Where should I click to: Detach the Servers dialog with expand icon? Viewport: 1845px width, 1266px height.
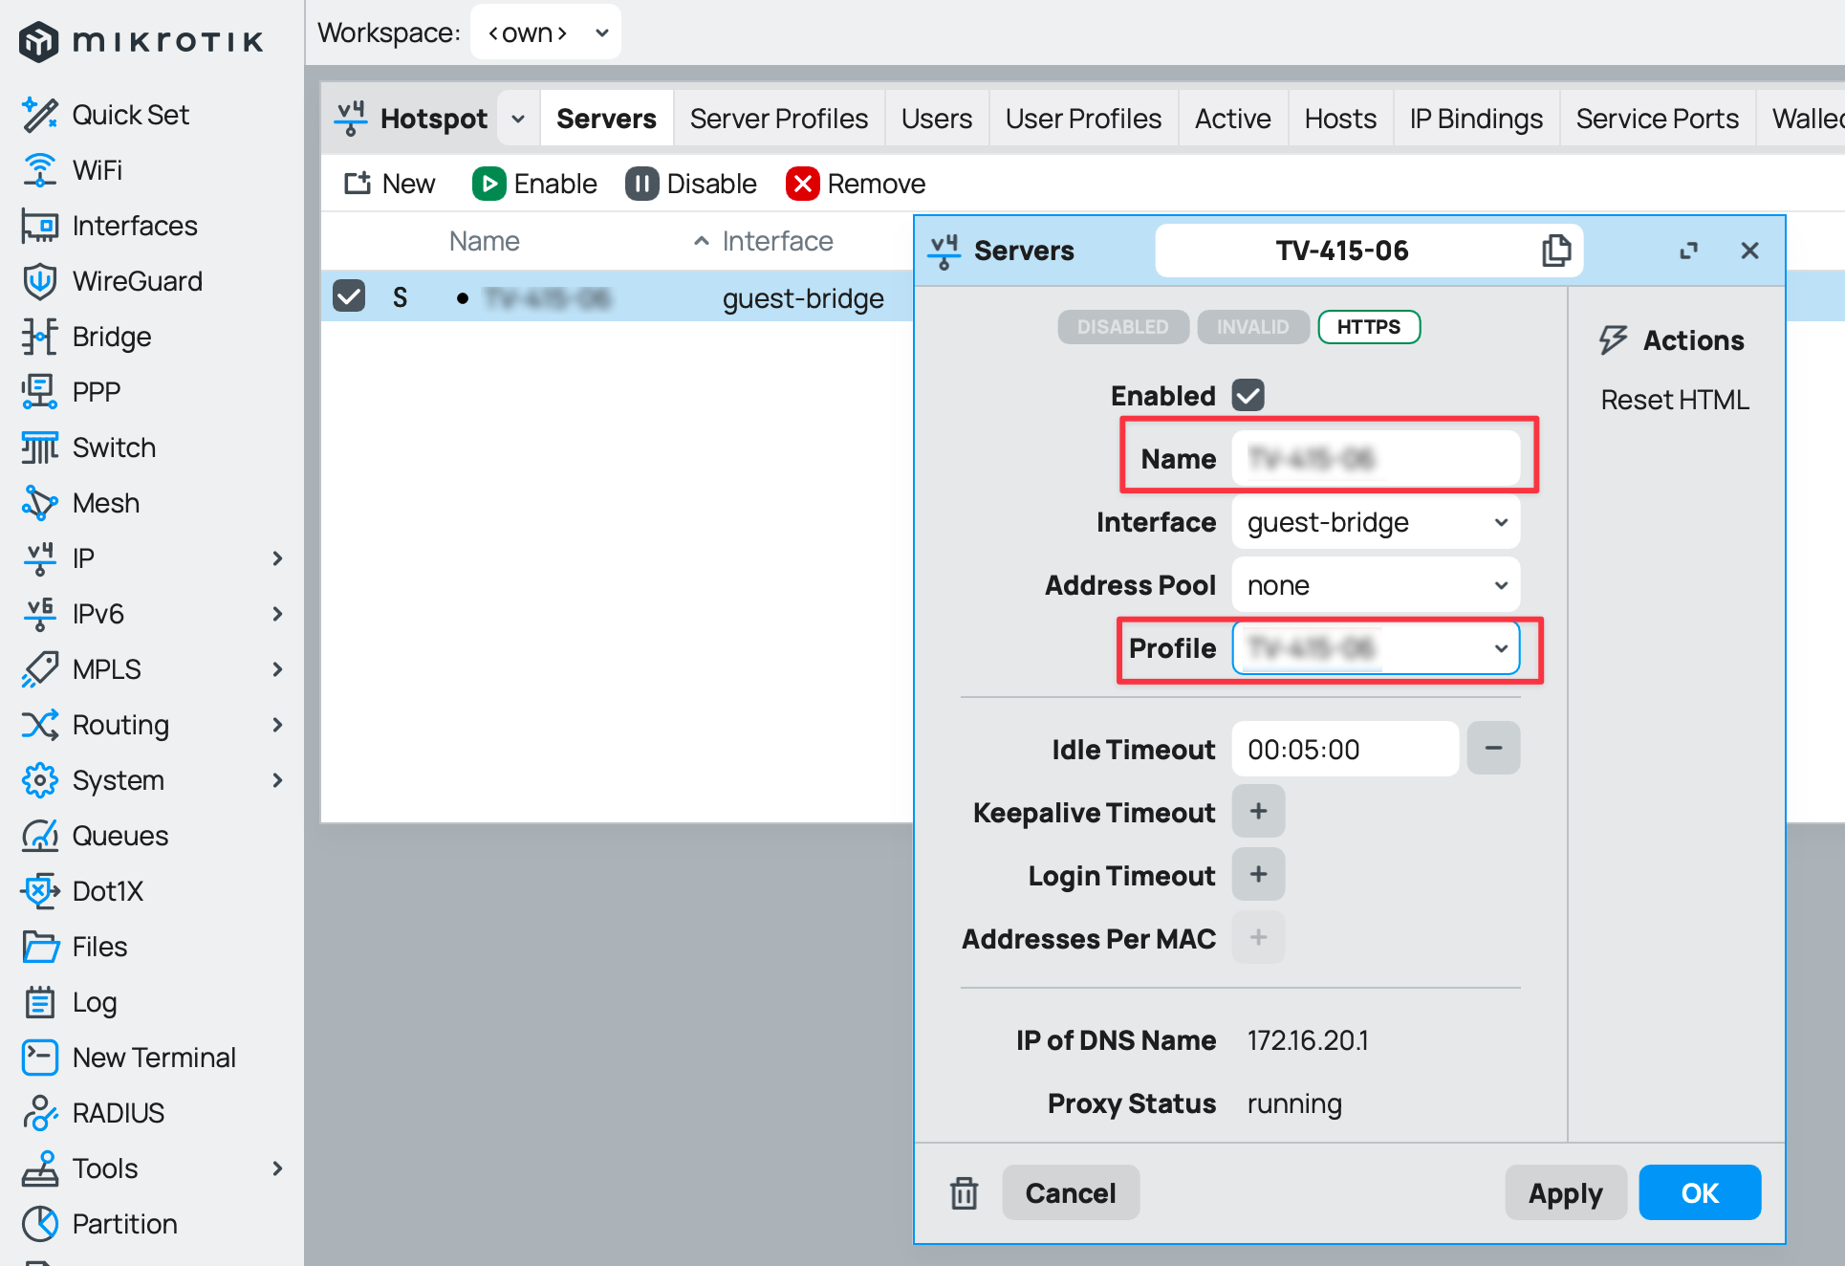(x=1689, y=251)
